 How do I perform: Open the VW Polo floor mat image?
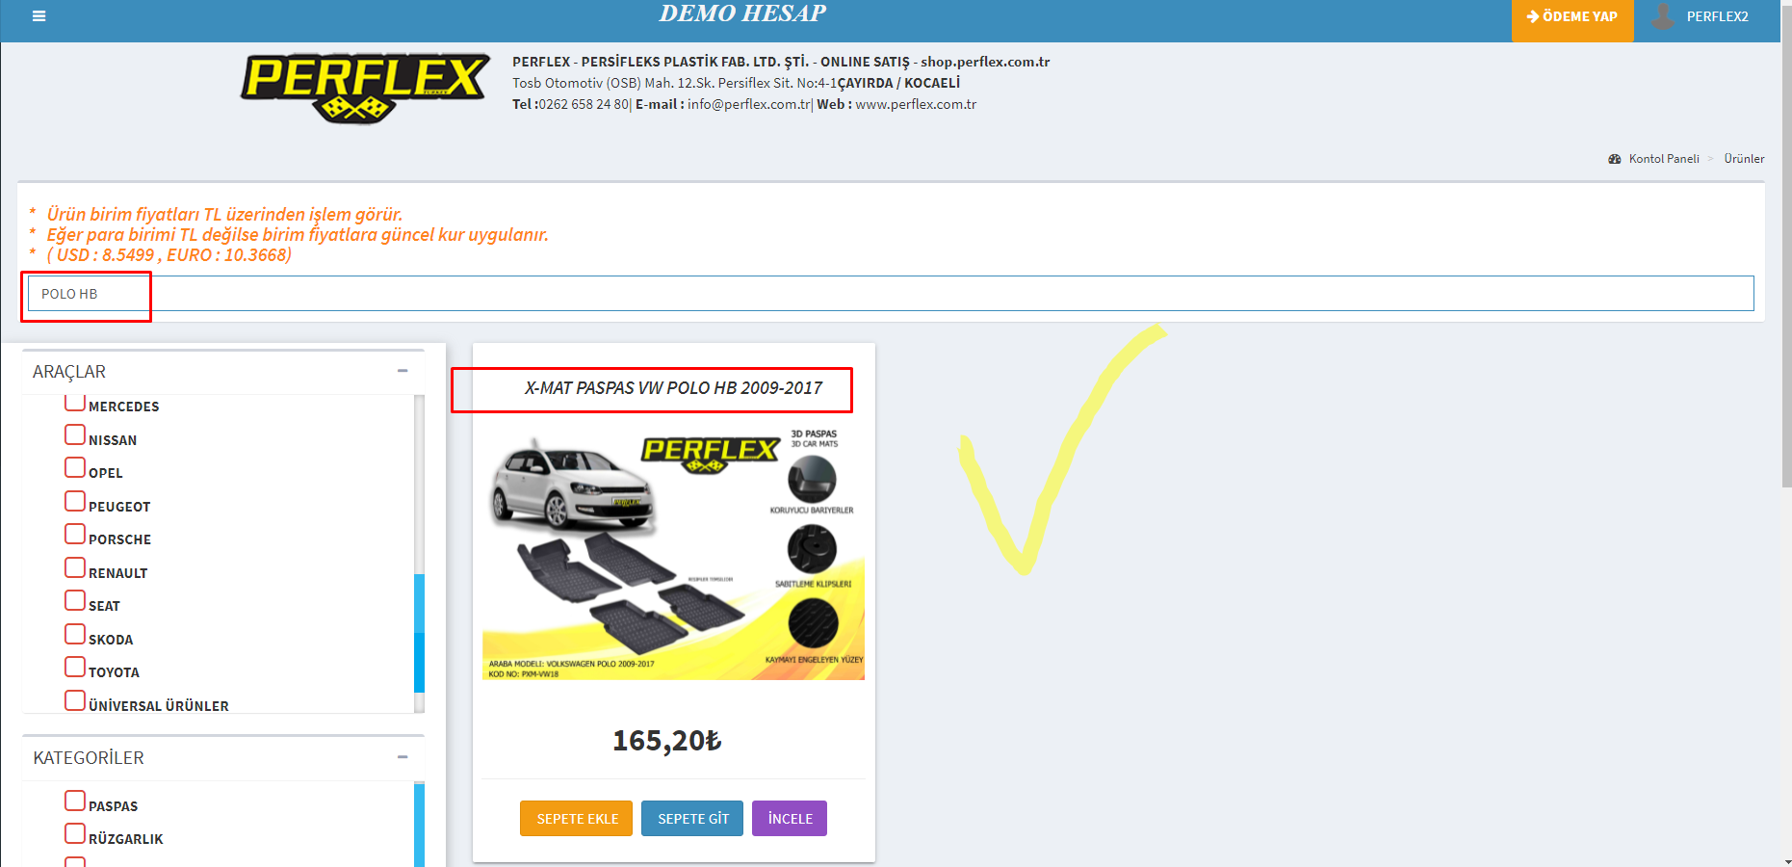(x=673, y=552)
